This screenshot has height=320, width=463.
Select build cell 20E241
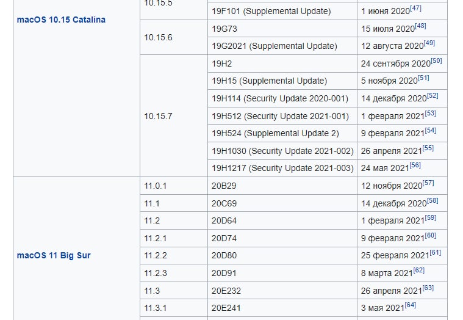(282, 308)
